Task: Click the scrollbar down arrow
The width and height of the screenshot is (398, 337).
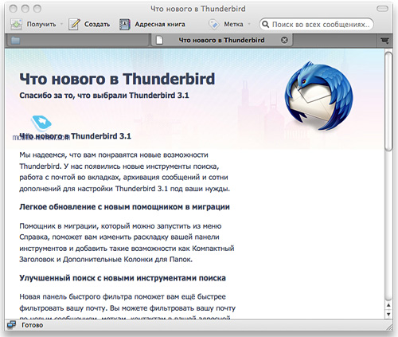Action: [388, 314]
